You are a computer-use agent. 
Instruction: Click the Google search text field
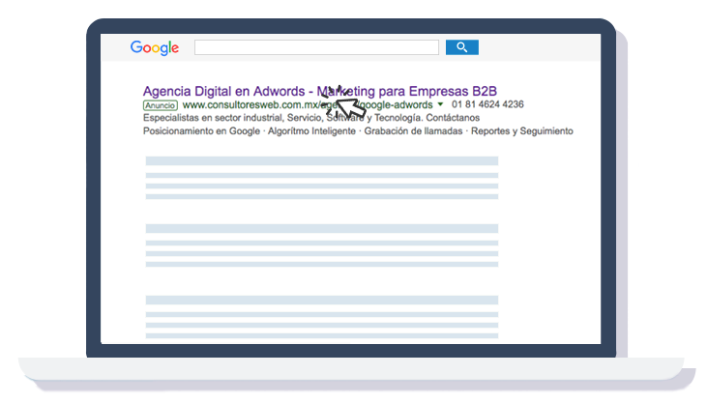[x=316, y=47]
